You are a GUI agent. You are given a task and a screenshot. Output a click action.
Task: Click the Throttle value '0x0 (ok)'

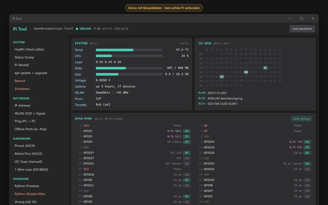[103, 105]
